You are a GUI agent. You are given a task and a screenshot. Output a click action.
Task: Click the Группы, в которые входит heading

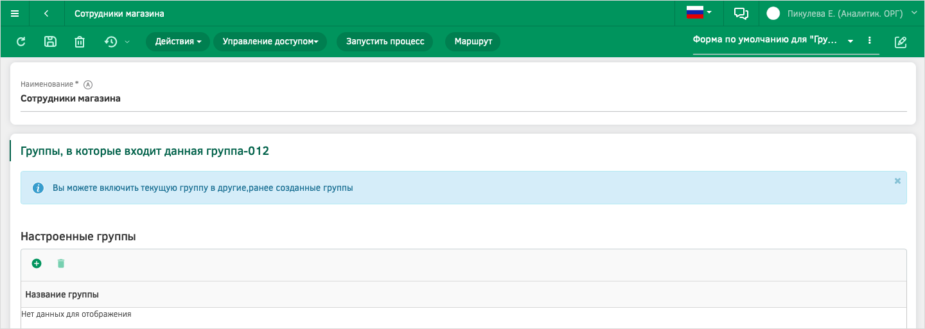145,152
